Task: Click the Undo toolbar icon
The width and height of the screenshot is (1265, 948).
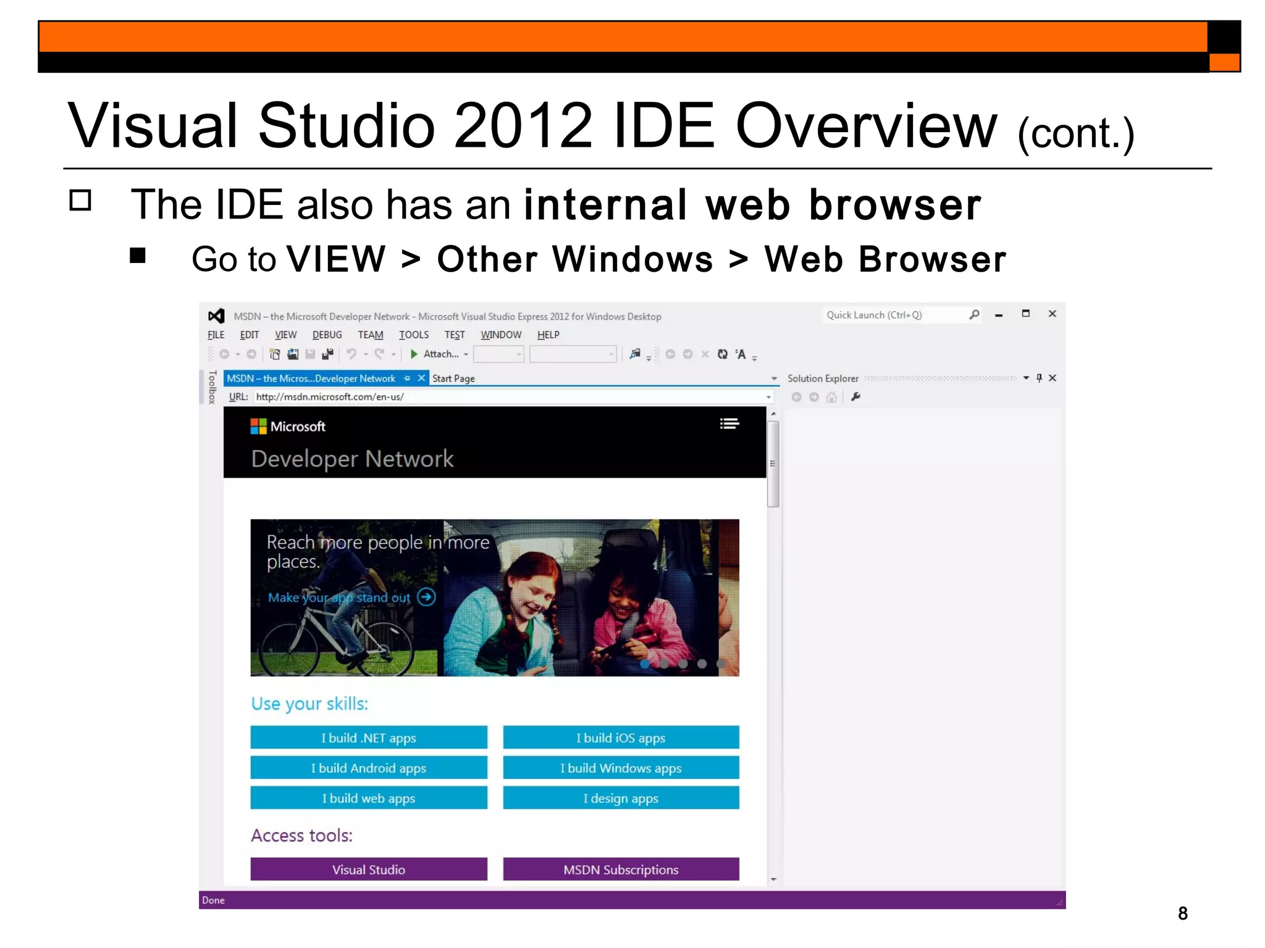Action: [351, 354]
